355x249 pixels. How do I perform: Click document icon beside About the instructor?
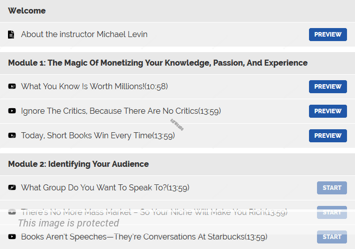click(x=11, y=35)
